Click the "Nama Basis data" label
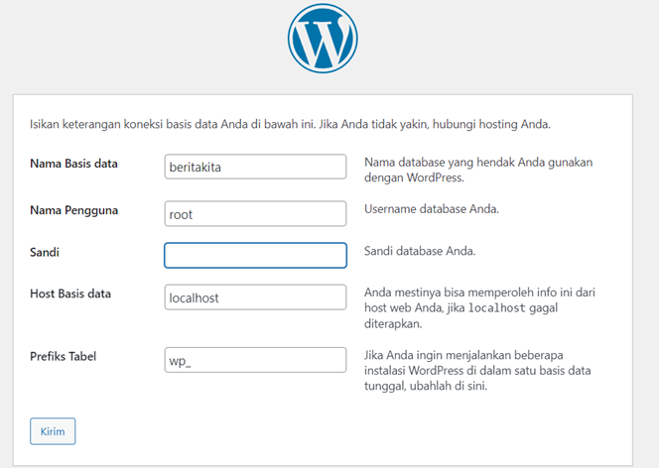 [73, 164]
